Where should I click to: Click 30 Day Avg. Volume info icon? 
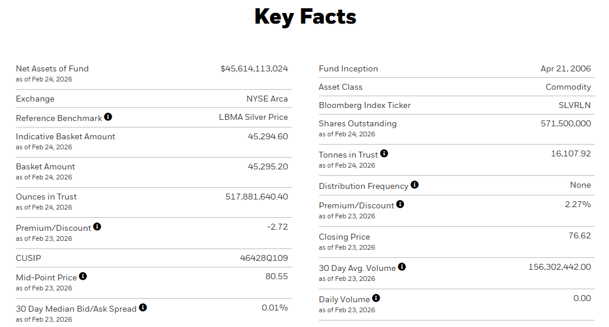pos(402,267)
